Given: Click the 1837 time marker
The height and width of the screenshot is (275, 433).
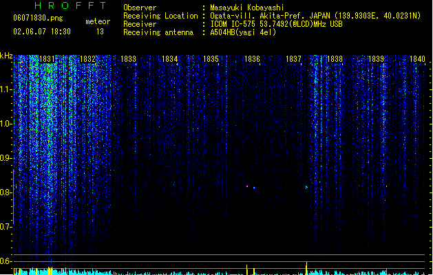Looking at the screenshot, I should point(293,59).
